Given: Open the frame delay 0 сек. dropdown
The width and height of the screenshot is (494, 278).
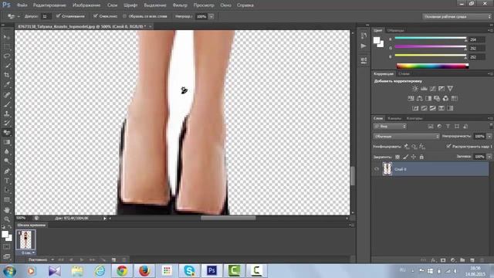Looking at the screenshot, I should (28, 253).
